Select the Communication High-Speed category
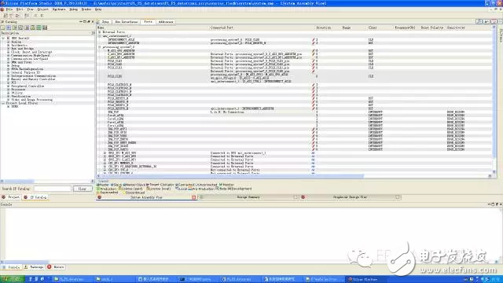 30,56
